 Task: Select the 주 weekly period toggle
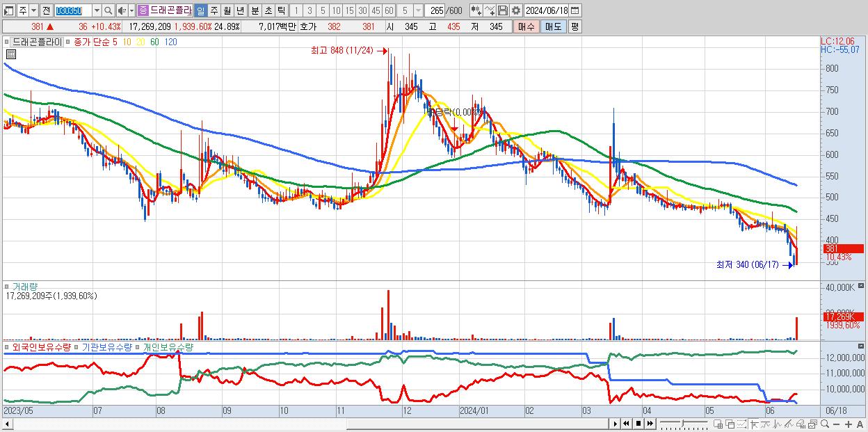[x=214, y=10]
